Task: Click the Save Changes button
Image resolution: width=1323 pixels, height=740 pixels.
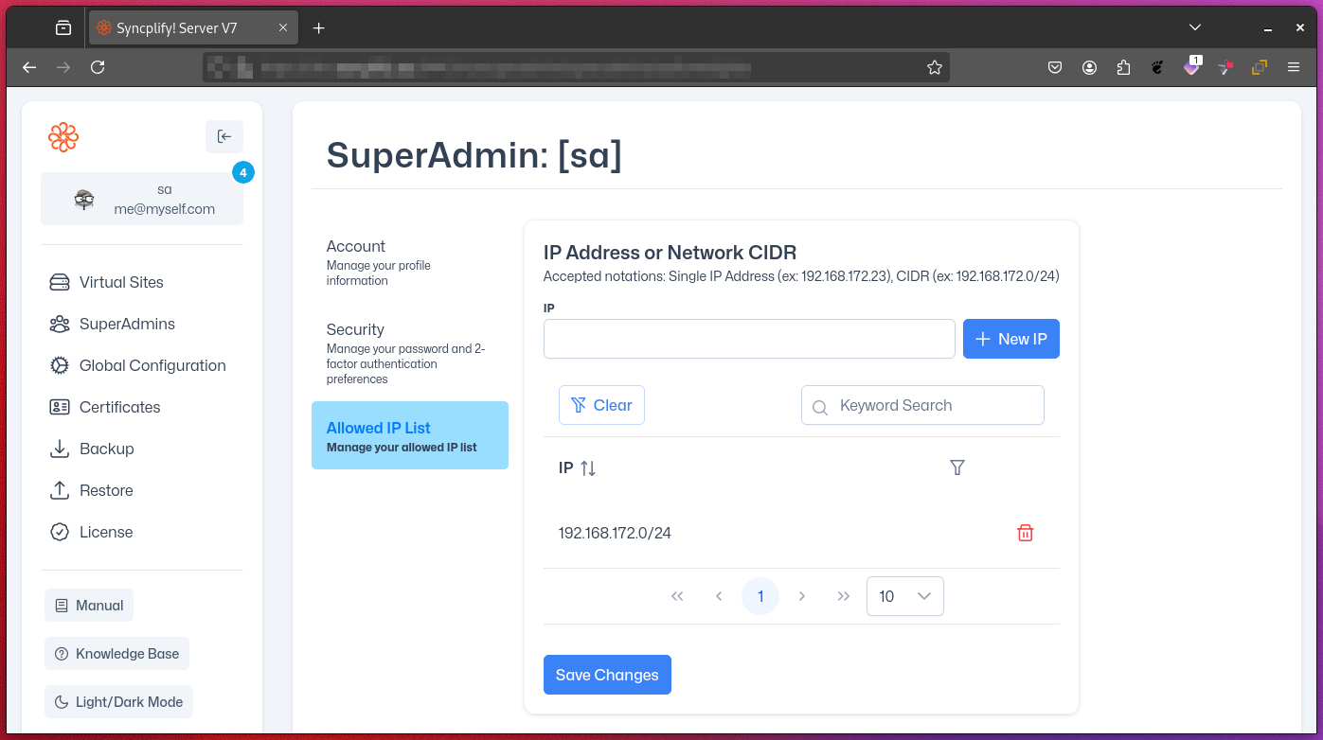Action: tap(607, 675)
